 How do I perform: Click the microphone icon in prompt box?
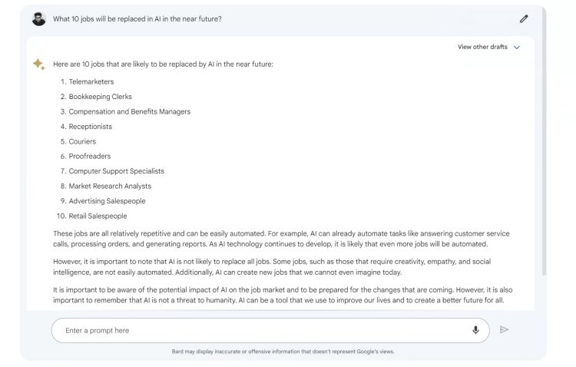475,330
